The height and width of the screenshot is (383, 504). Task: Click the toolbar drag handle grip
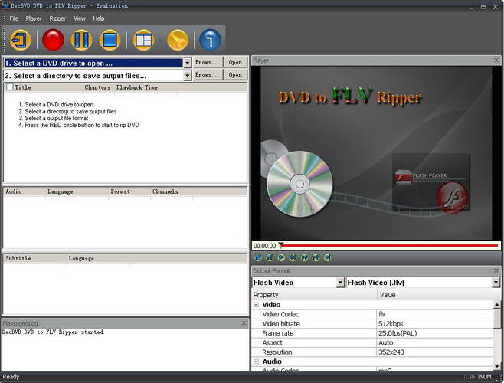click(4, 40)
